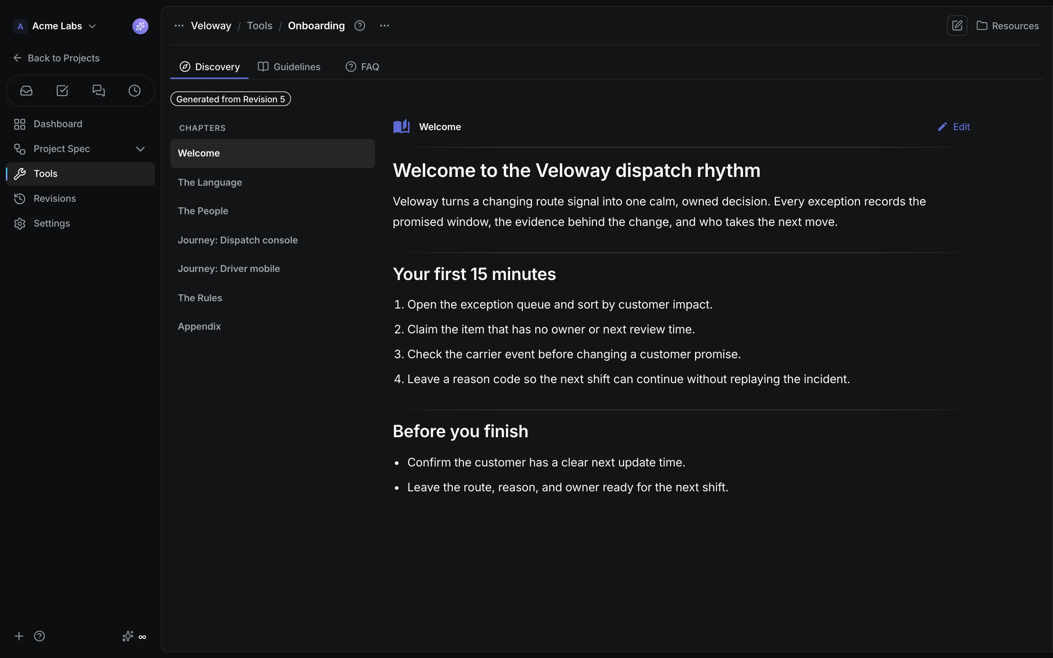The width and height of the screenshot is (1053, 658).
Task: Click breadcrumb ellipsis before Veloway
Action: coord(179,26)
